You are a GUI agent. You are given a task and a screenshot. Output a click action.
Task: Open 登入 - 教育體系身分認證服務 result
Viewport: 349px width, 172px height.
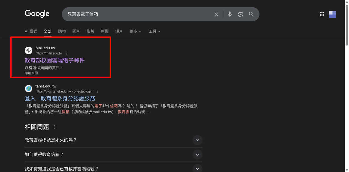60,98
